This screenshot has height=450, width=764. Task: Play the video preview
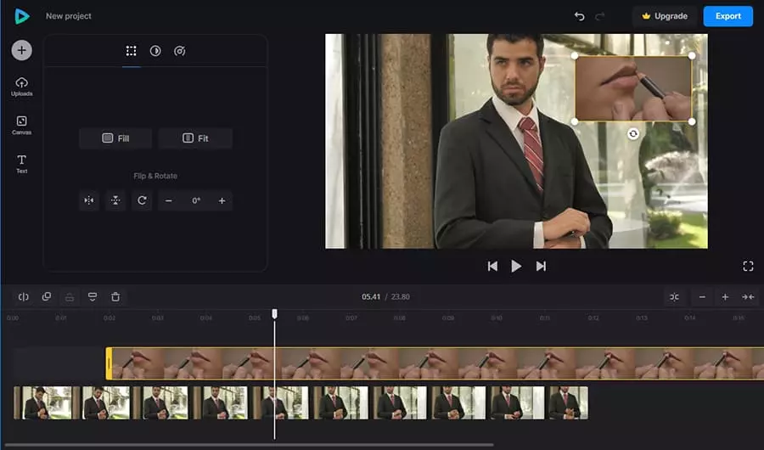pos(516,266)
